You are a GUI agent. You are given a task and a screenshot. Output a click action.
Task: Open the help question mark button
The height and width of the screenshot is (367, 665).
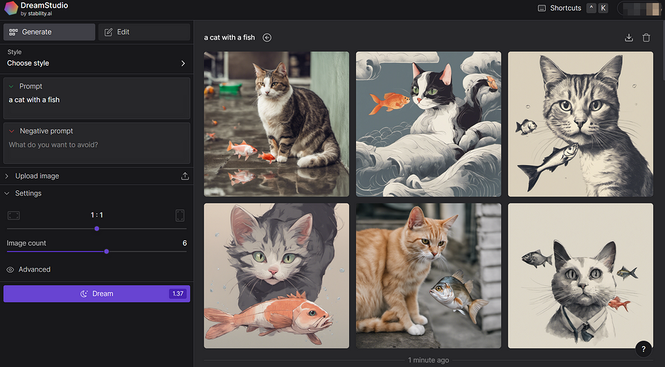[x=644, y=349]
